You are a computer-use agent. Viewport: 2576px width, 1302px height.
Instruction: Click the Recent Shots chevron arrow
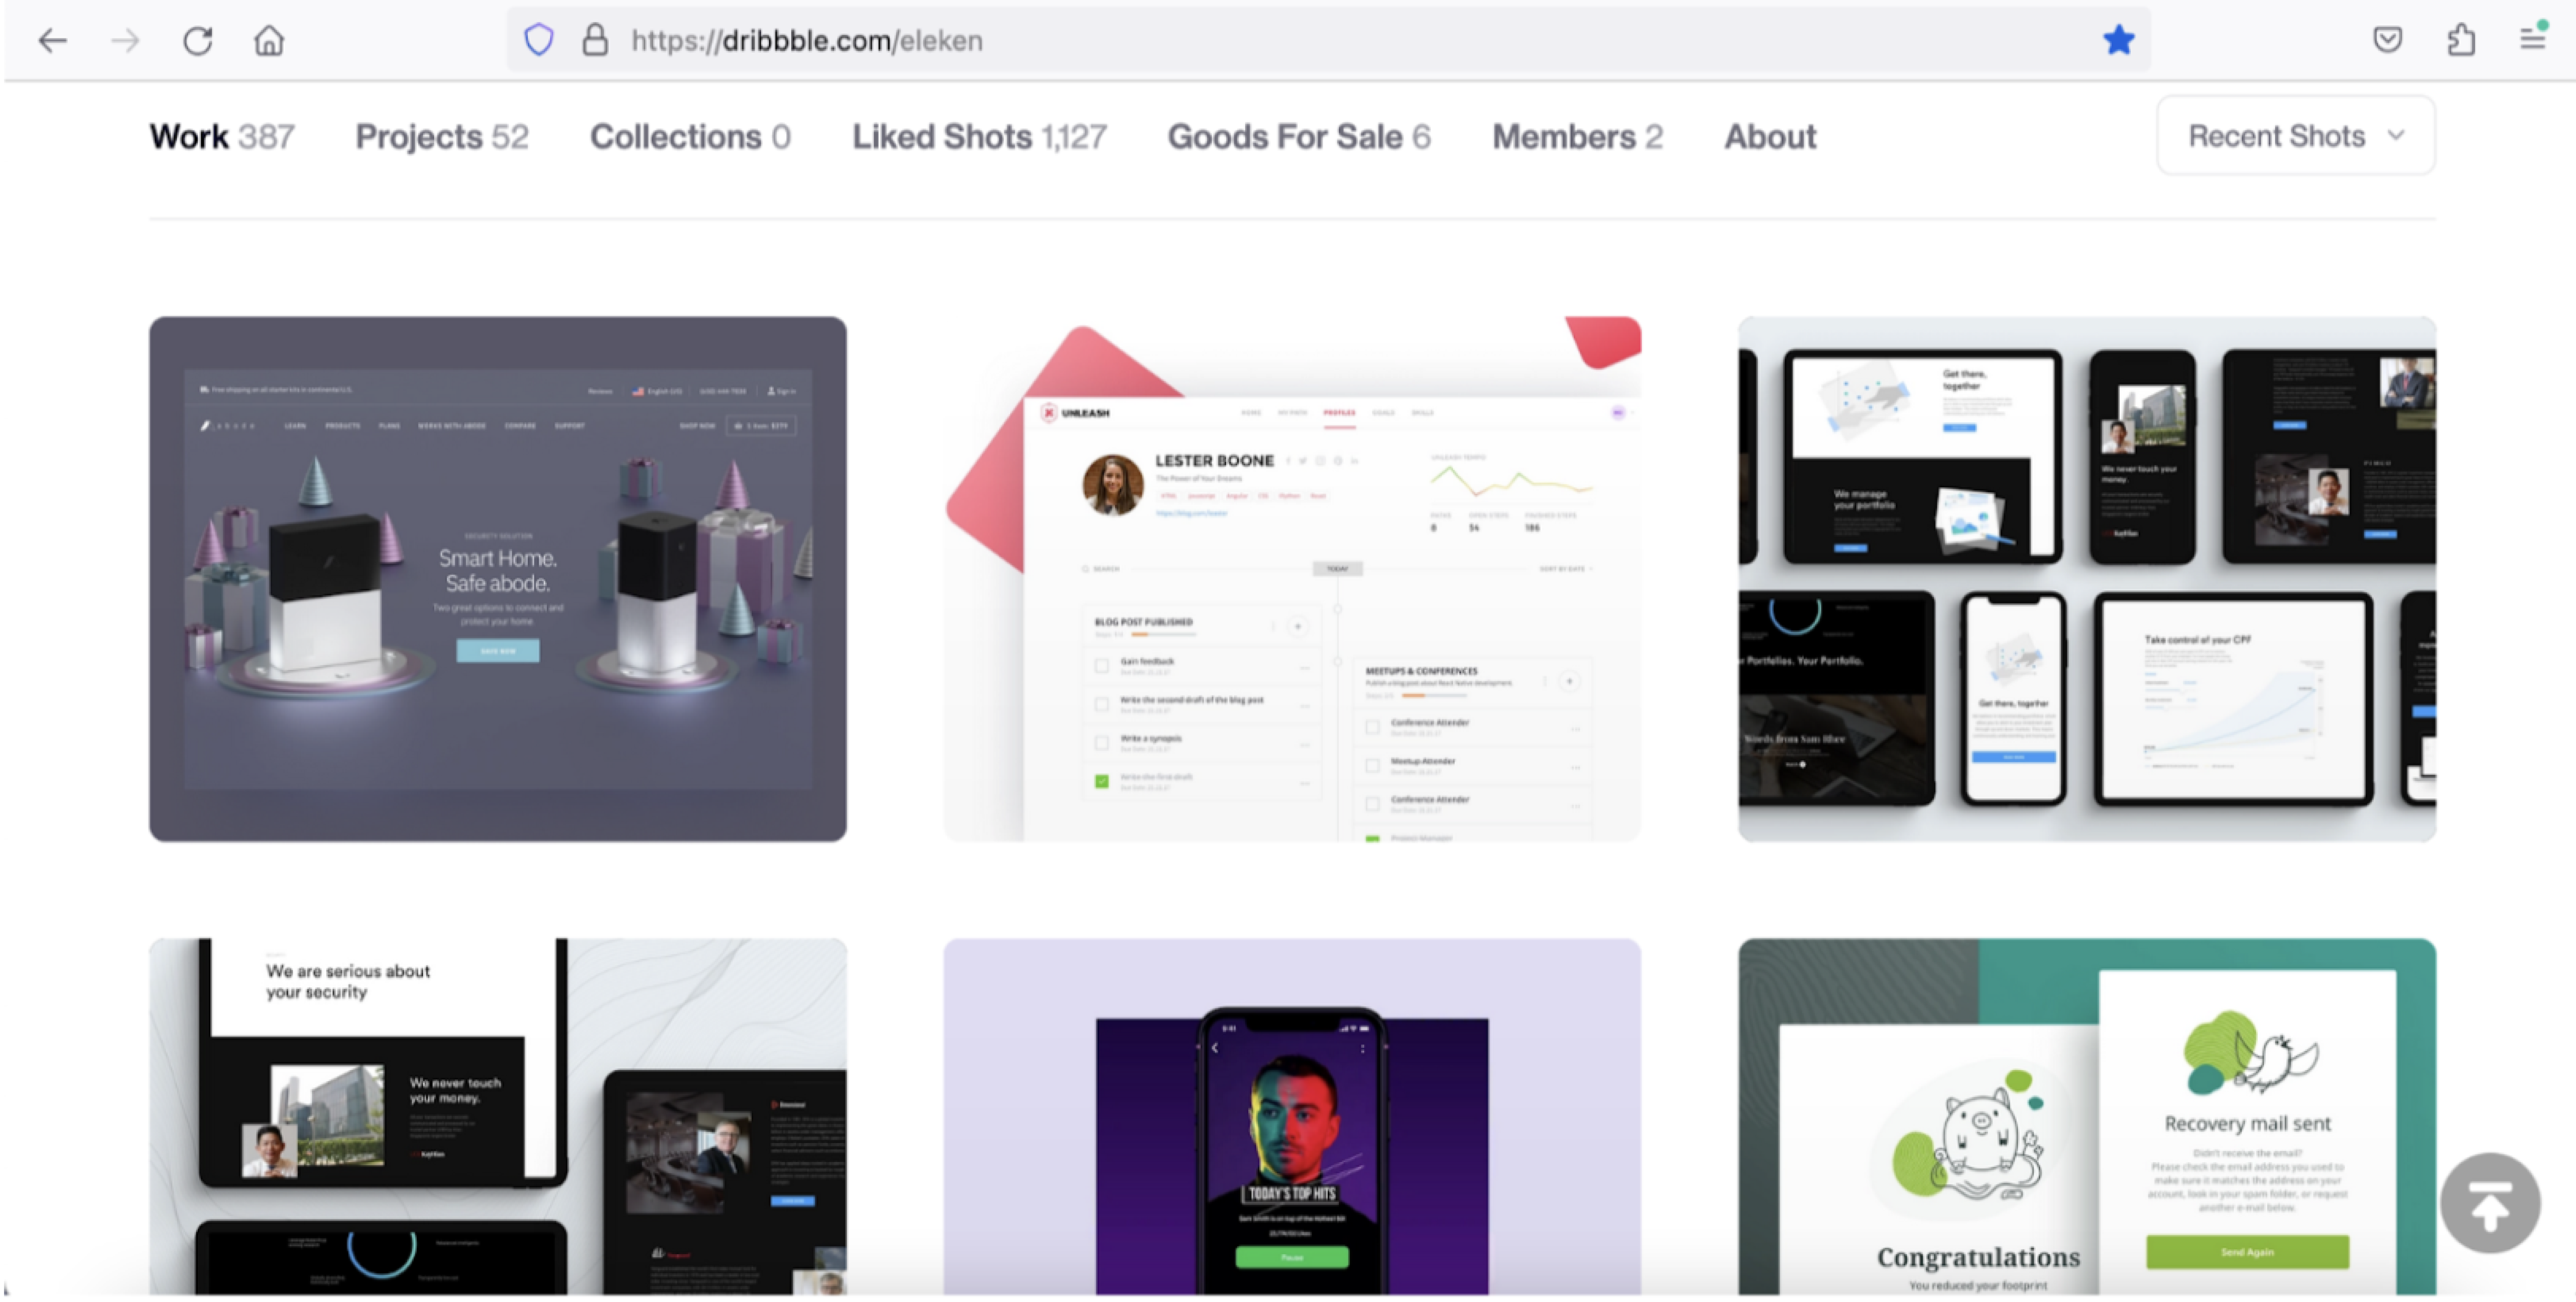click(2396, 136)
